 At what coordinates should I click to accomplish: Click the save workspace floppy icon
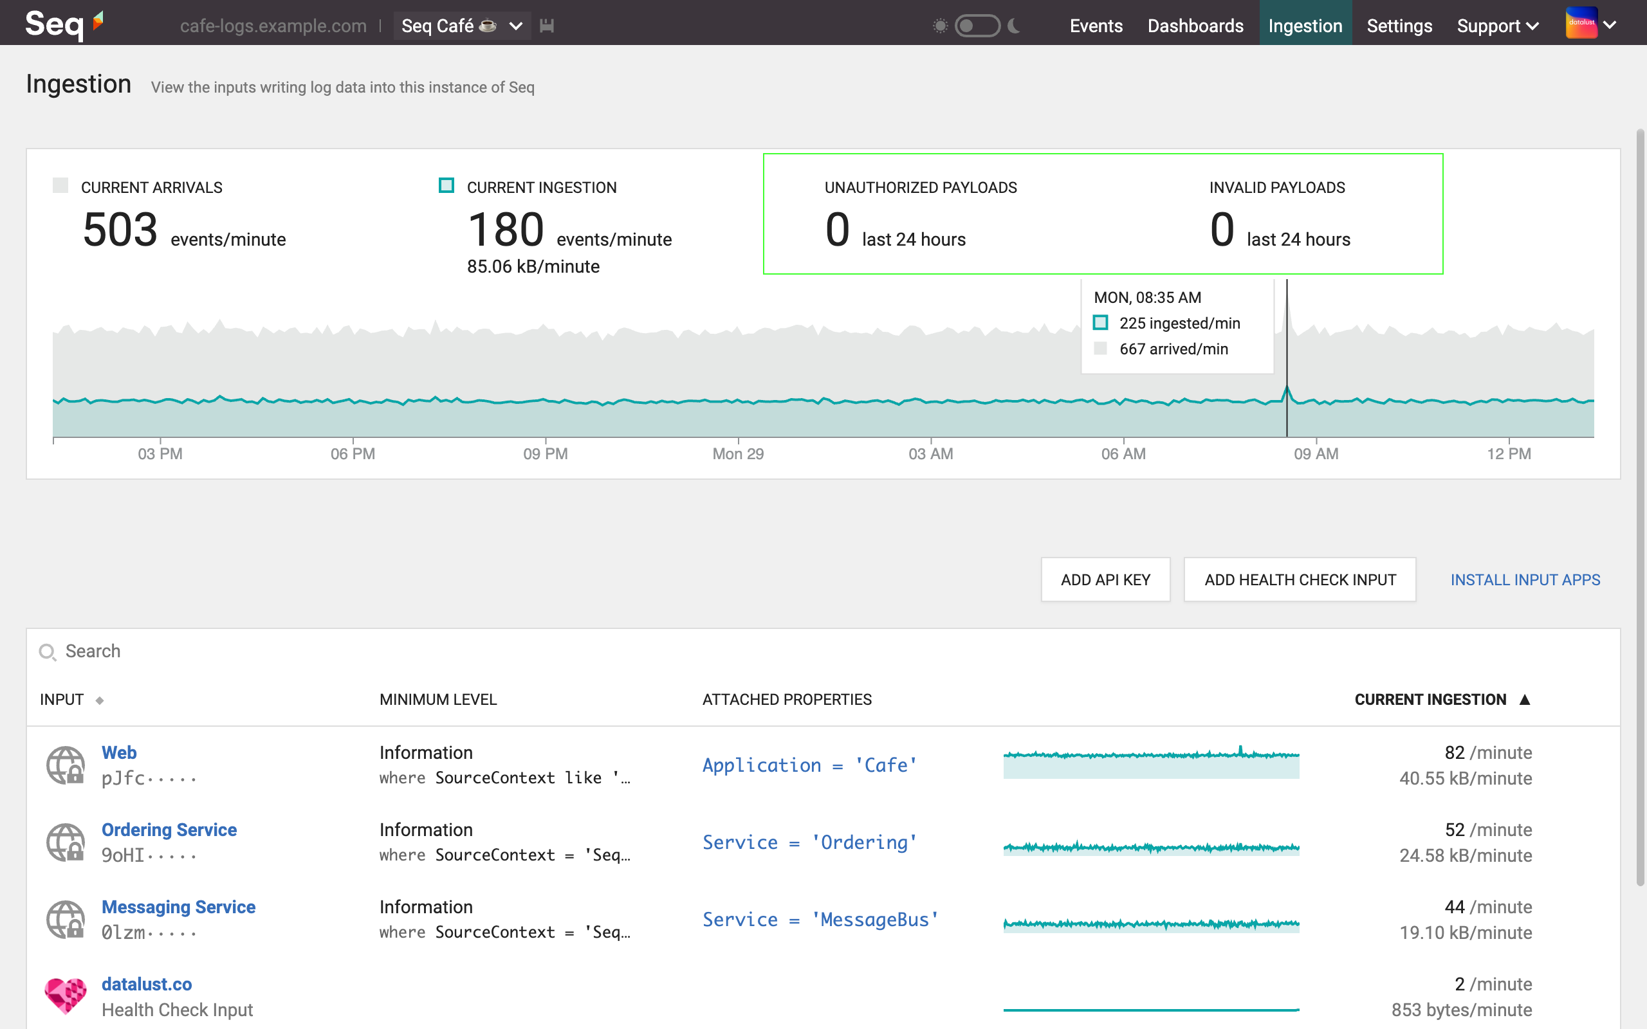[x=546, y=26]
